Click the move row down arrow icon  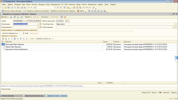21,39
